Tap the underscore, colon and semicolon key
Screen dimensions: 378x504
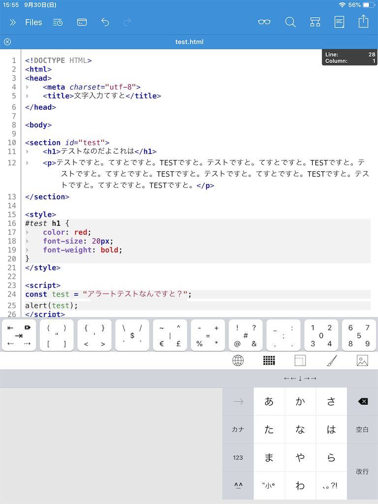(x=283, y=335)
